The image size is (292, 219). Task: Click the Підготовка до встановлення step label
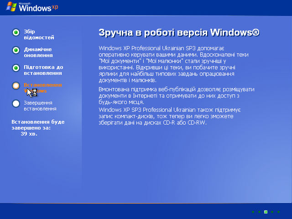coord(43,70)
